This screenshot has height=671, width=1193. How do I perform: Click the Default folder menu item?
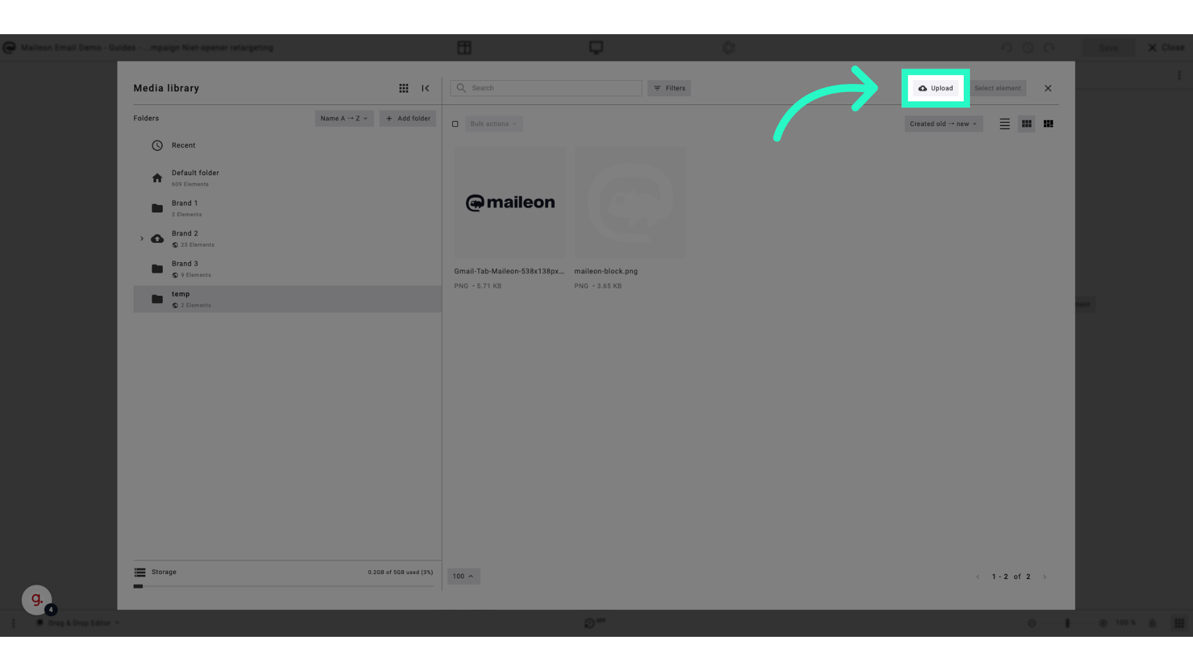click(x=195, y=178)
